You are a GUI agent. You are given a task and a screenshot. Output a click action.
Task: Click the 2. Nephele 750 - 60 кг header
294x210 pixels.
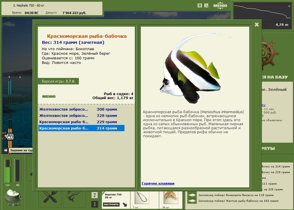[29, 6]
